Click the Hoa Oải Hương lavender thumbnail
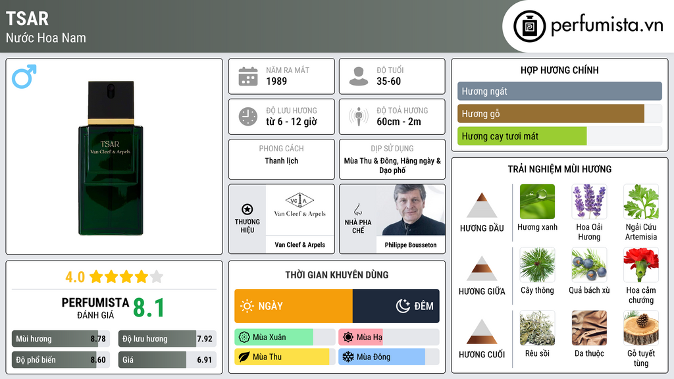The image size is (674, 379). tap(589, 201)
